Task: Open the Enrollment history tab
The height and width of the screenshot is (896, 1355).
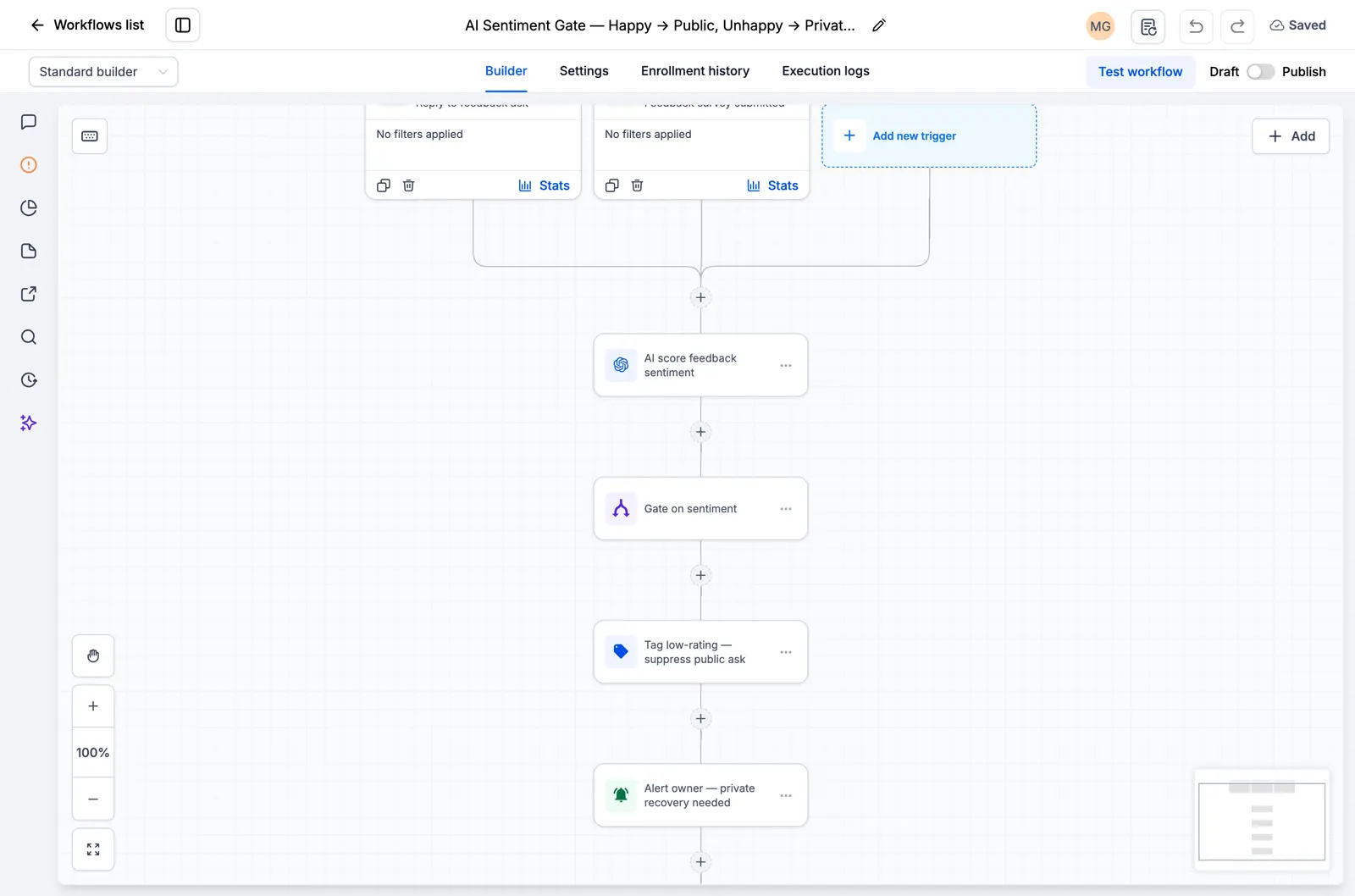Action: 695,71
